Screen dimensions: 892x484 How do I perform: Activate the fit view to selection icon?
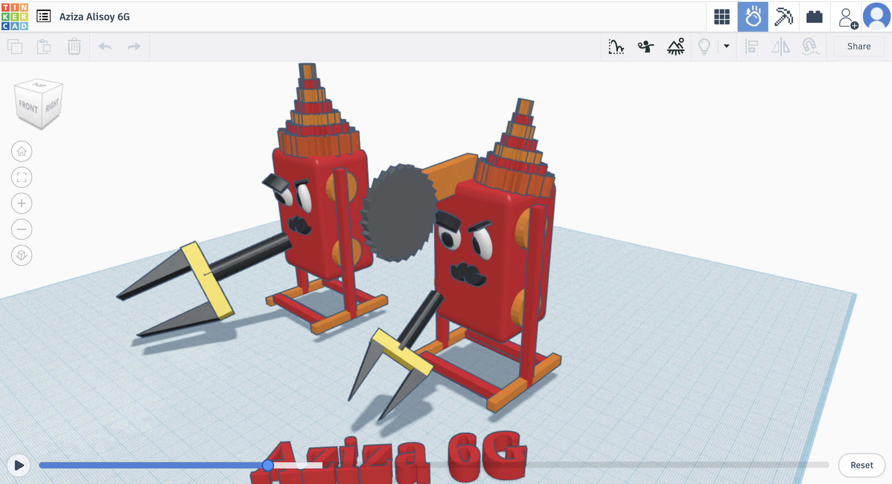[22, 177]
